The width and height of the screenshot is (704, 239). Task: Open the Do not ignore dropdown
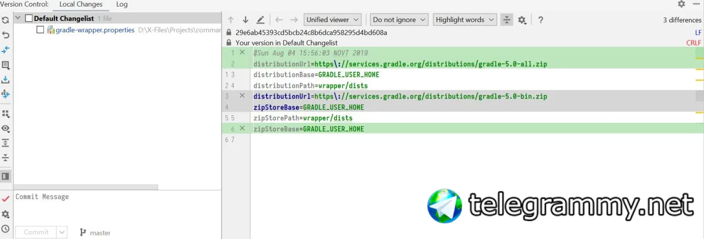point(399,20)
